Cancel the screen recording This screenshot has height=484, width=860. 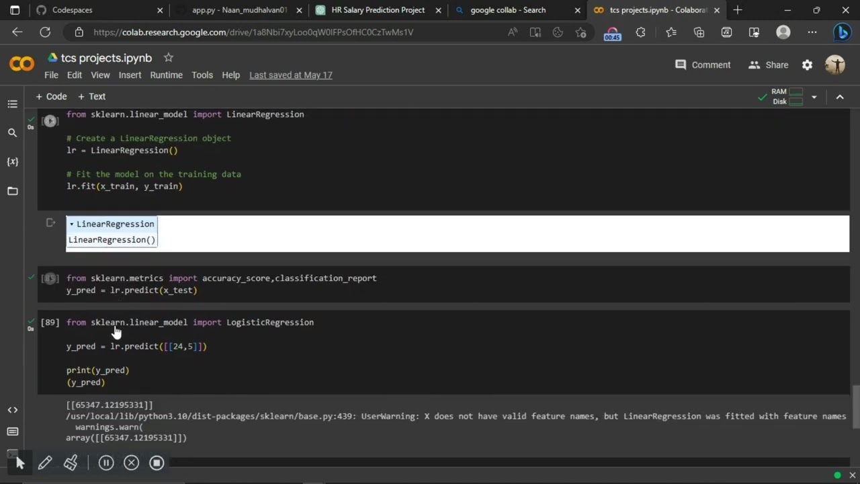[x=131, y=462]
